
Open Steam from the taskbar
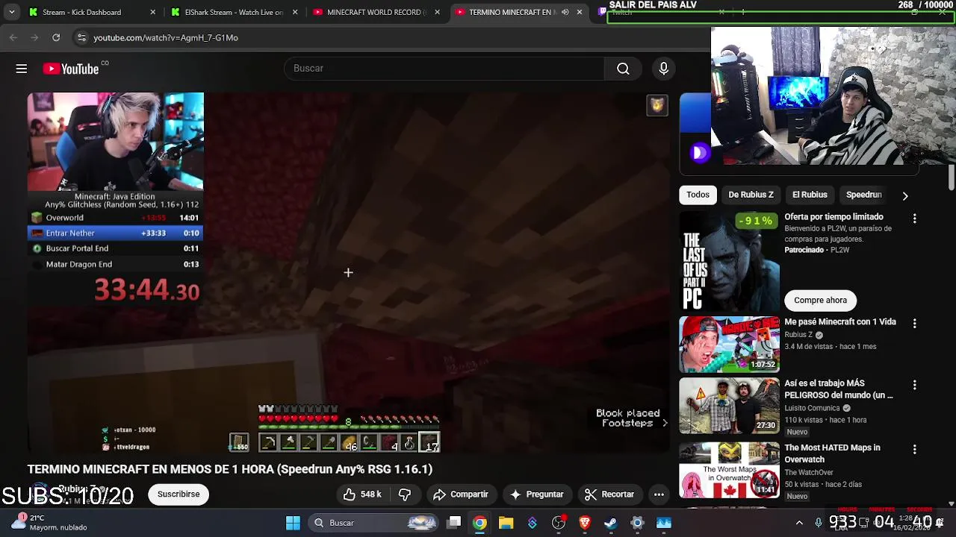click(611, 523)
